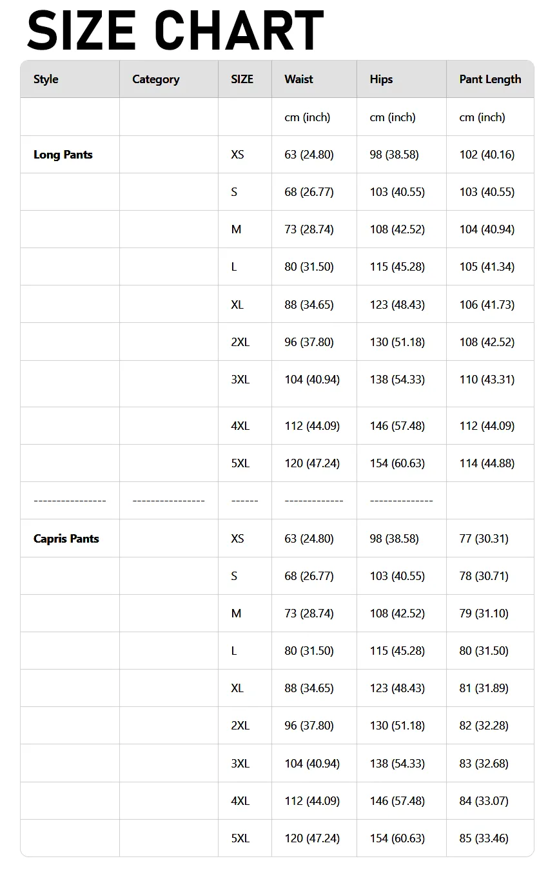Select the Long Pants style label
This screenshot has width=548, height=870.
pos(63,155)
